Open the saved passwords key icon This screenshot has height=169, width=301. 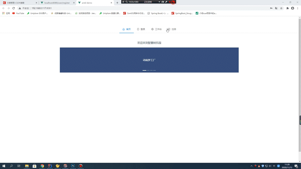(271, 8)
